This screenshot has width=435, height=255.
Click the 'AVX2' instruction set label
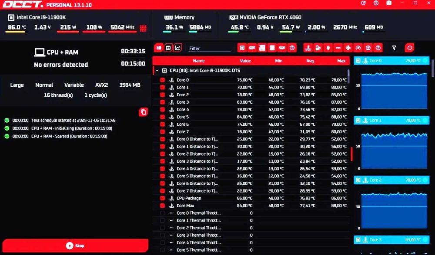click(x=101, y=85)
